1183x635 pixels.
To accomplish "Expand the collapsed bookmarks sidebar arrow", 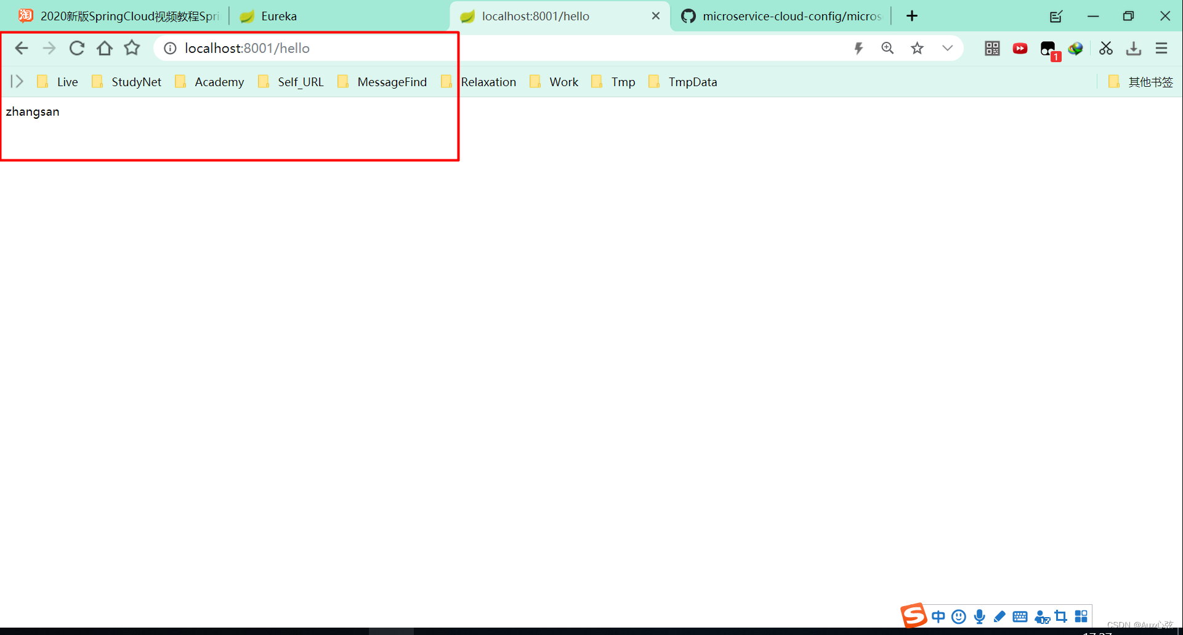I will point(15,81).
